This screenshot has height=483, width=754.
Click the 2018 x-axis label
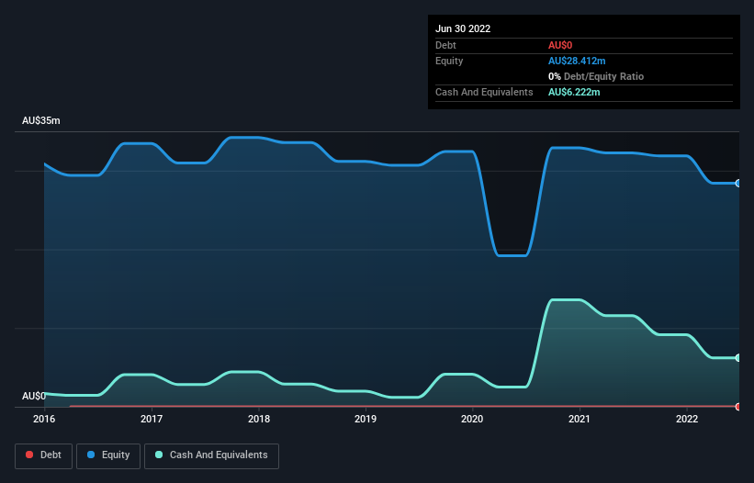coord(259,419)
